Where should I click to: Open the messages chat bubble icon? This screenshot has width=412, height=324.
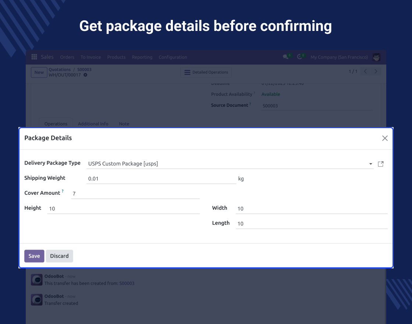285,57
